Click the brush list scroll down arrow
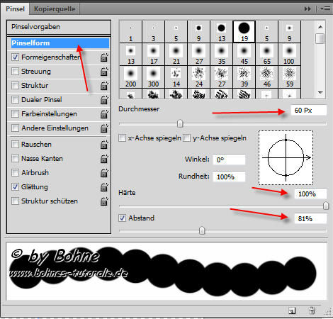 click(320, 93)
